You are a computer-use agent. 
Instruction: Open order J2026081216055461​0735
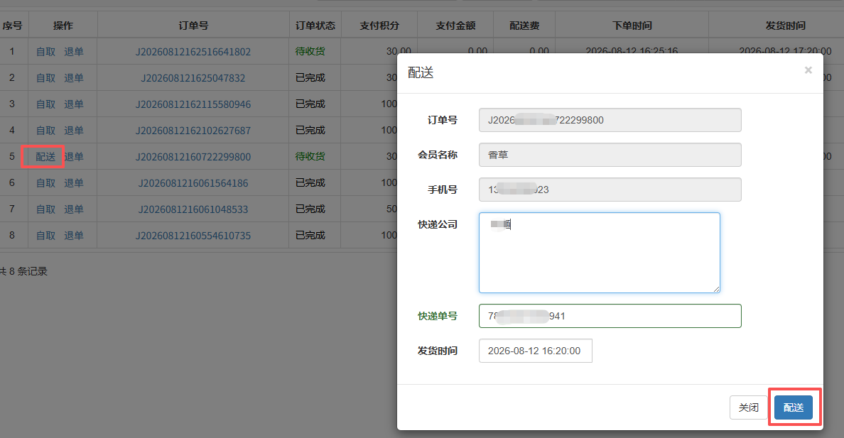pyautogui.click(x=193, y=236)
